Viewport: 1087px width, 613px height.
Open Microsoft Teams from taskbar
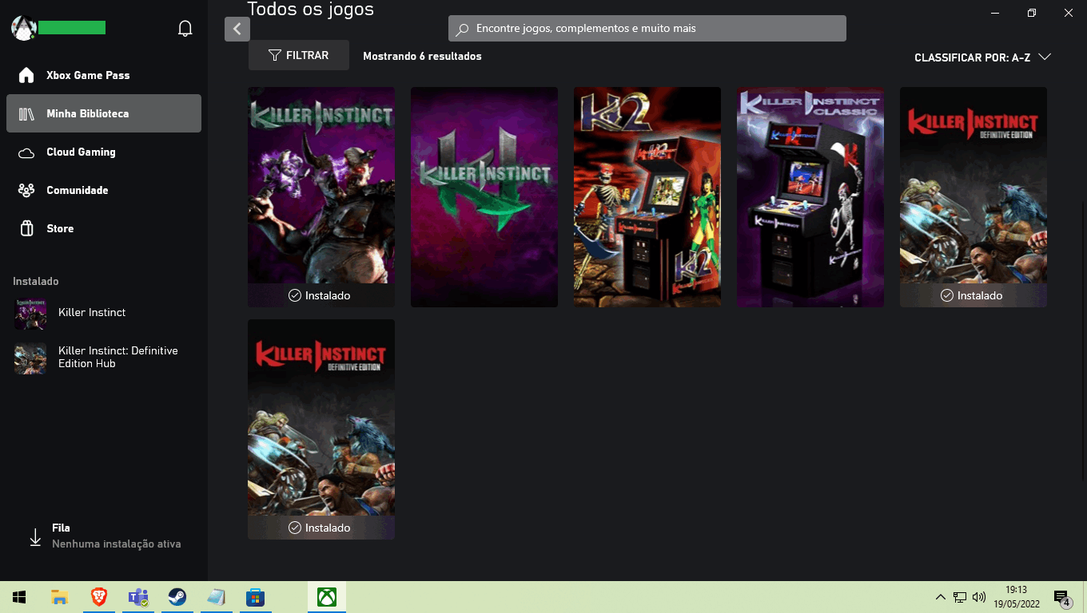(x=138, y=597)
